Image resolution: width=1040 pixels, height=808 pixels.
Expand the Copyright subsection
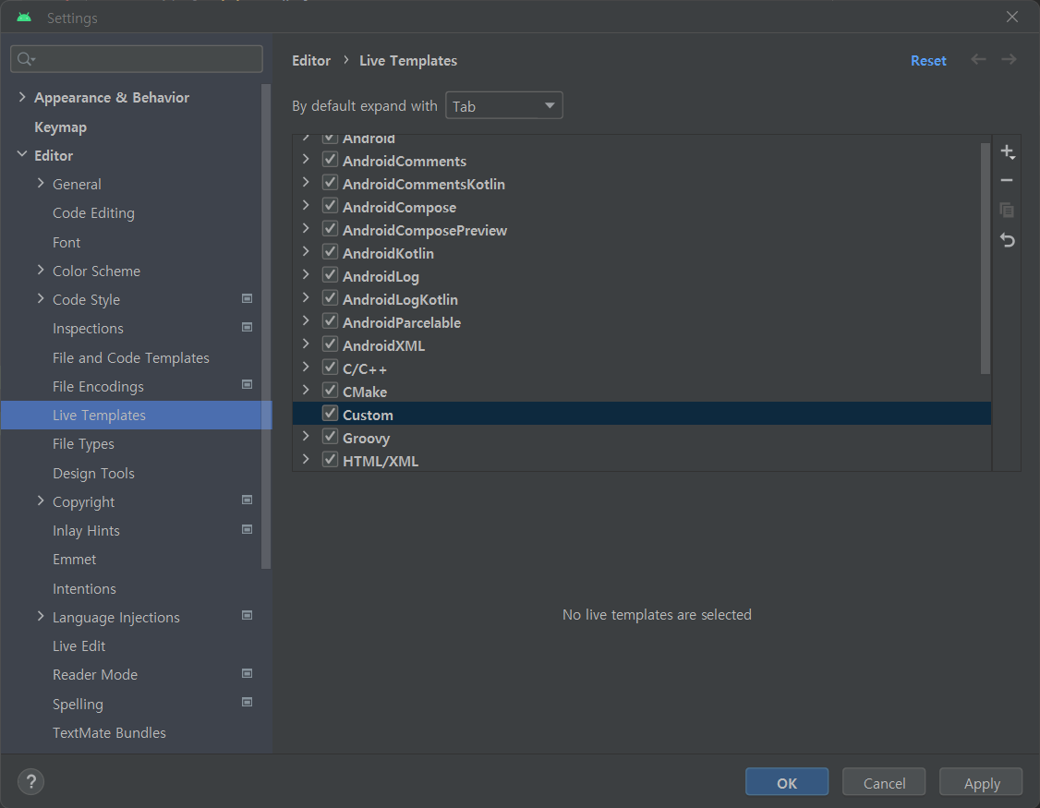41,500
